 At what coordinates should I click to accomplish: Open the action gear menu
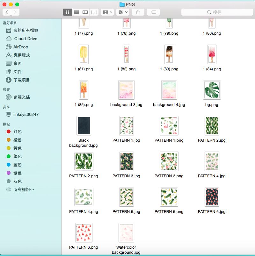tap(123, 12)
